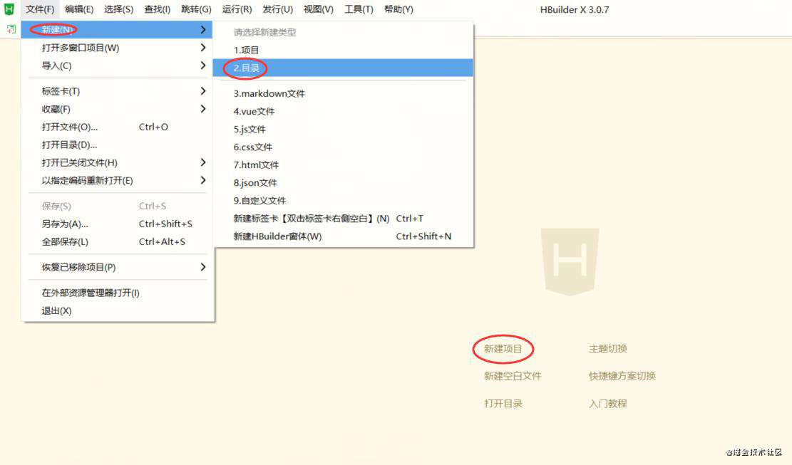Click 在外部资源管理器打开(I) menu item
Screen dimensions: 792x465
click(x=117, y=293)
